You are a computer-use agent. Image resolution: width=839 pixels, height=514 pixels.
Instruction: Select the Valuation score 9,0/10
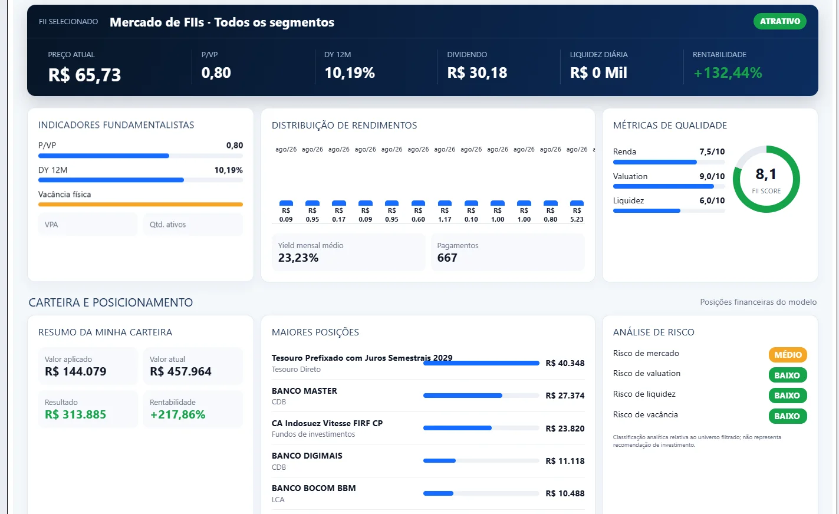(x=712, y=176)
